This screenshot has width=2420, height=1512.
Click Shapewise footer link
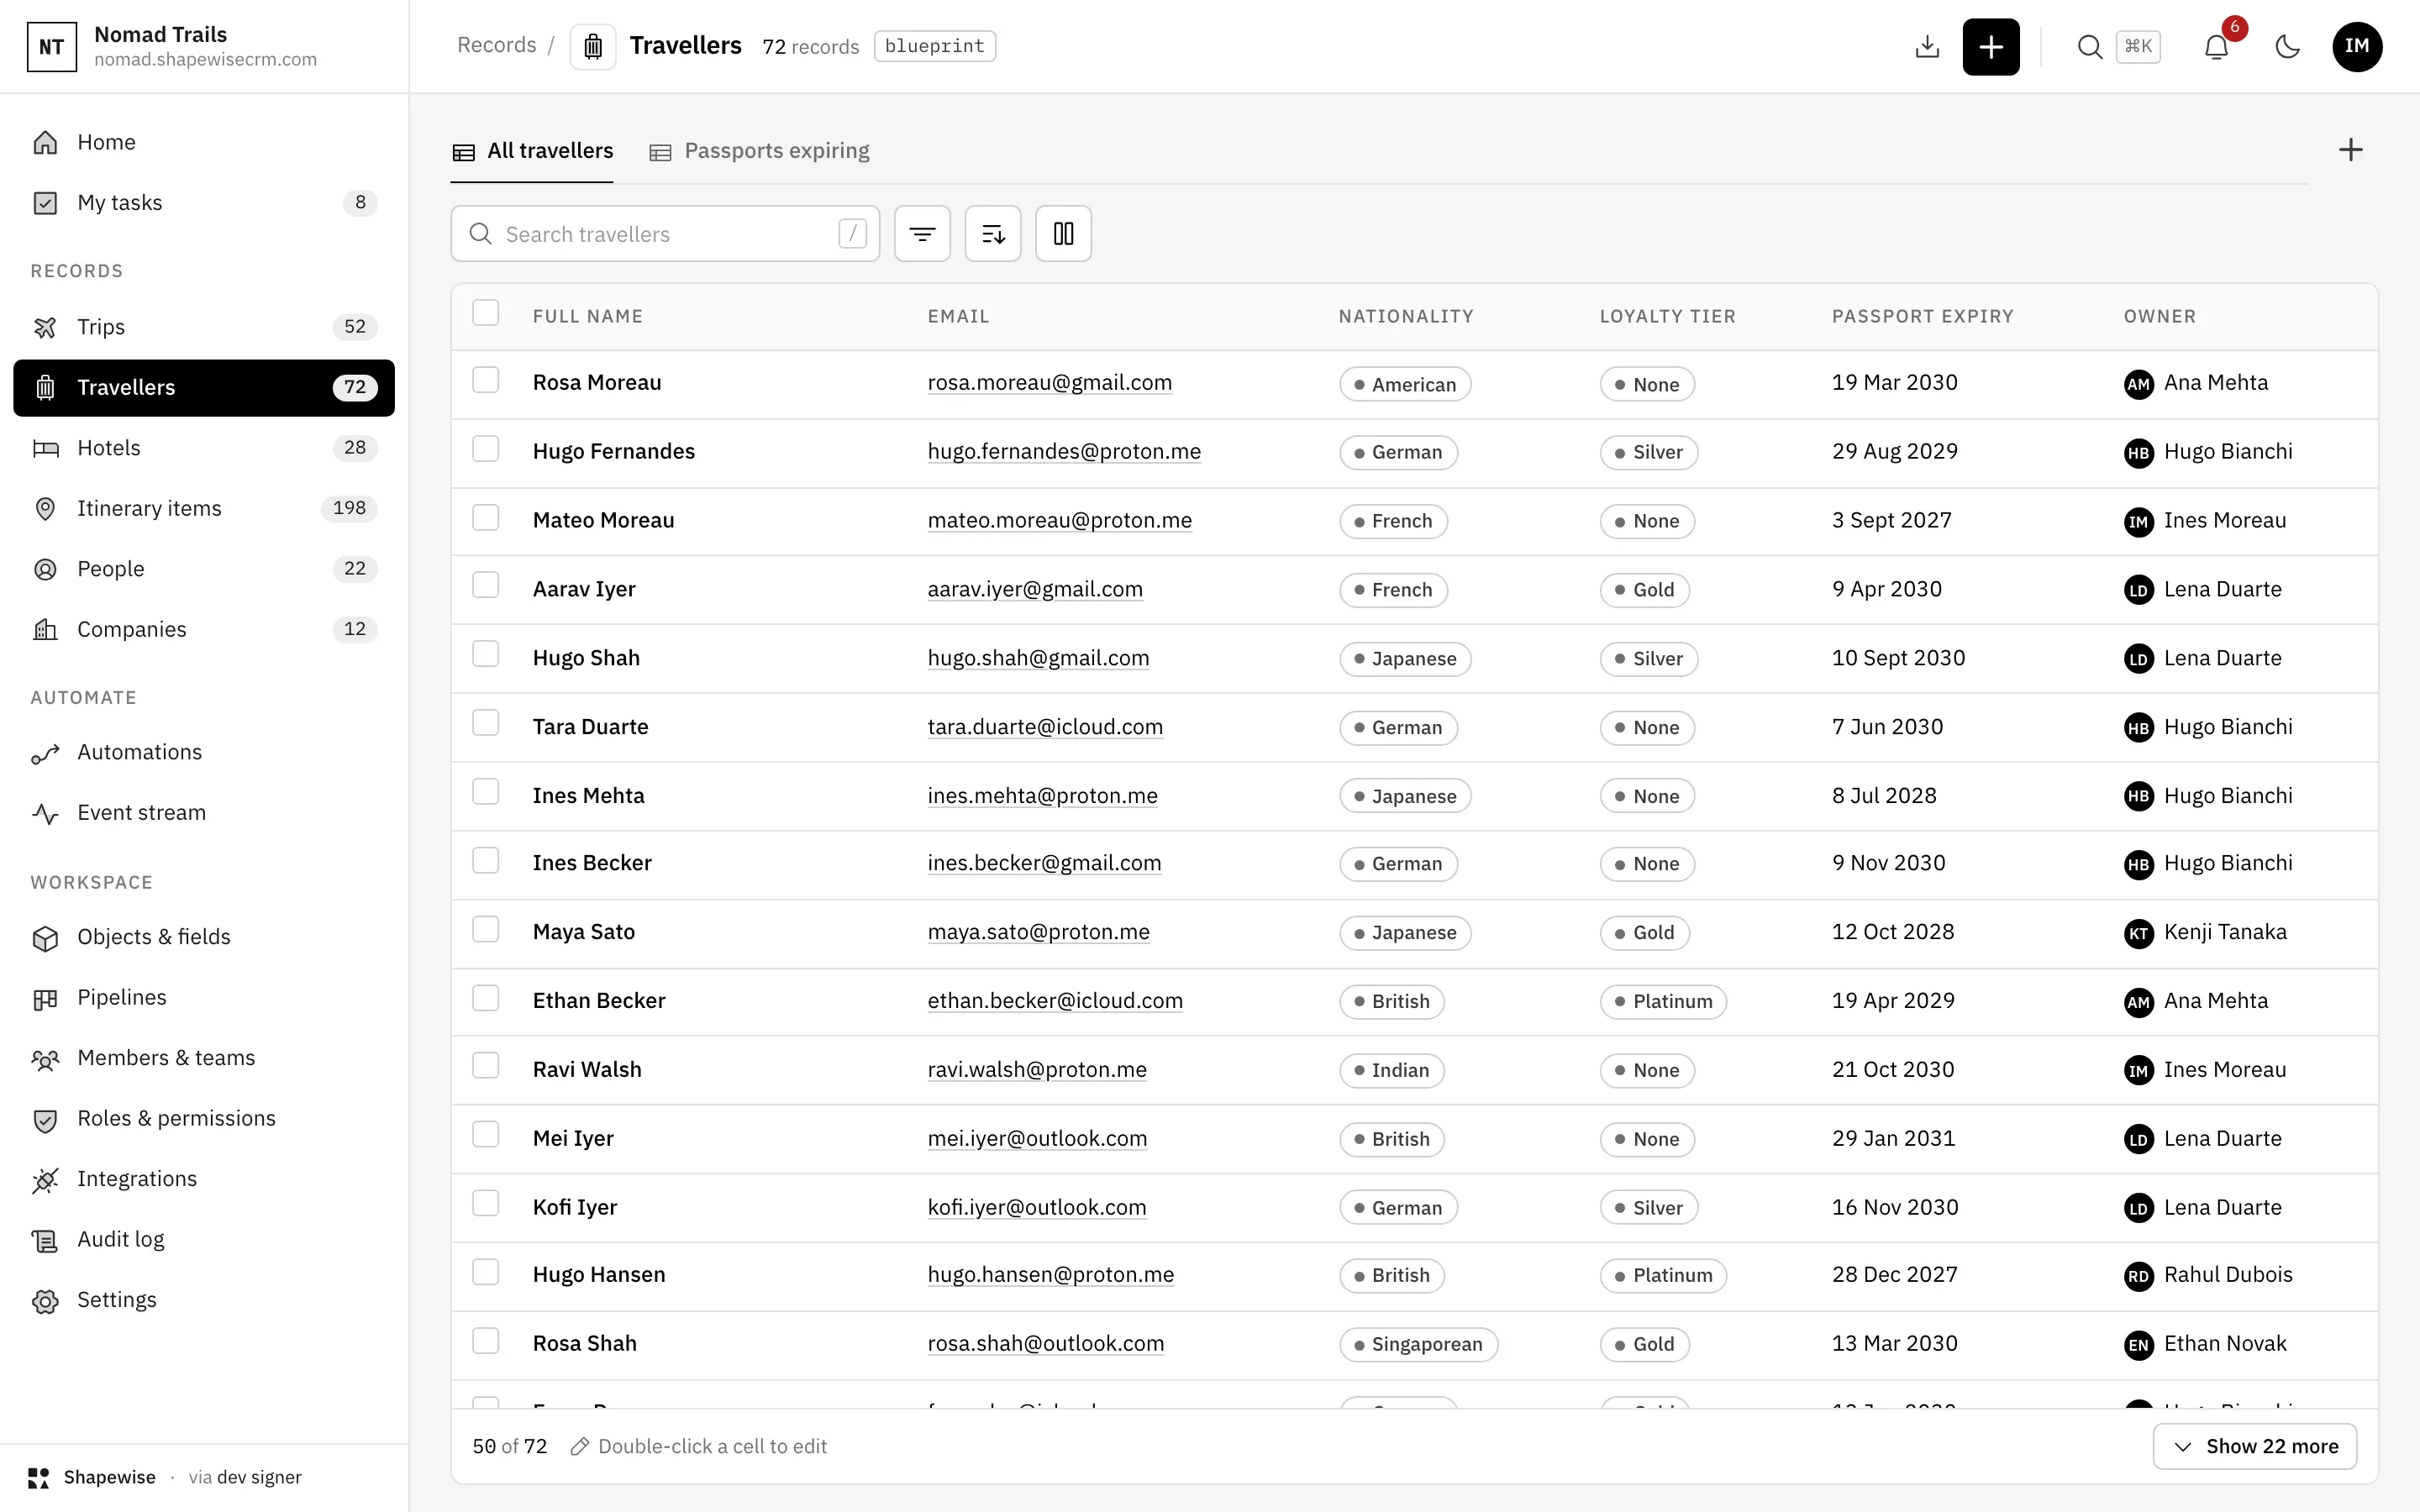coord(109,1477)
